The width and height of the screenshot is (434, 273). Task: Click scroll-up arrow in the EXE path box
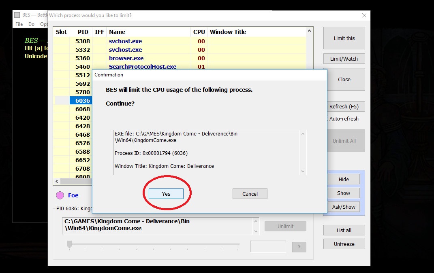(x=256, y=221)
